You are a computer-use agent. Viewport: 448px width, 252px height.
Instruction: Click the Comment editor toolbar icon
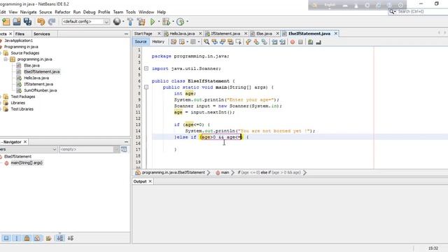point(310,42)
